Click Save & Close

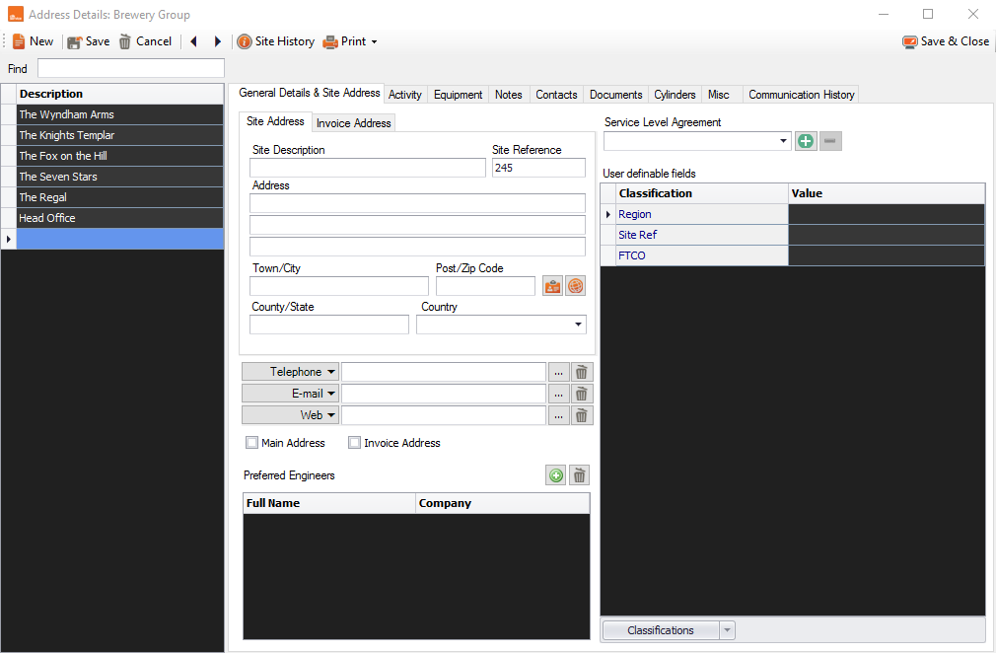(x=945, y=41)
